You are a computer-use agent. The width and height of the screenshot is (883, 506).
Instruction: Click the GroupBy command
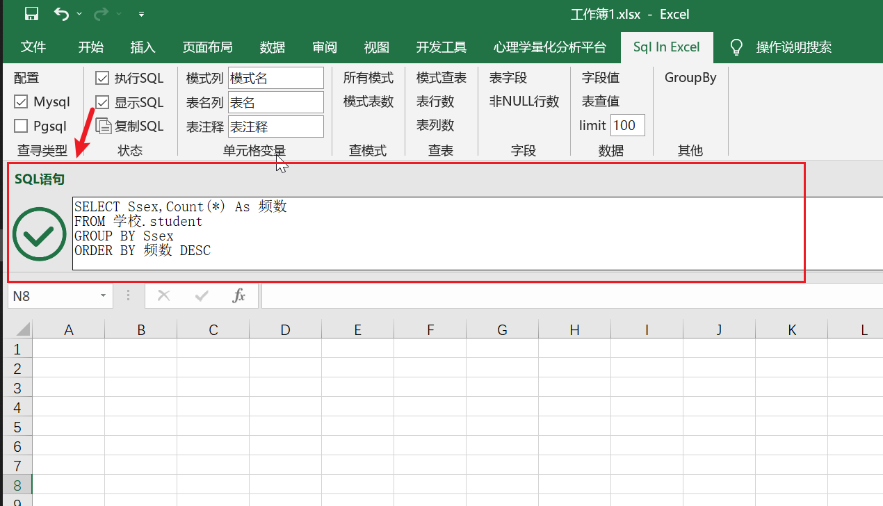pyautogui.click(x=690, y=78)
